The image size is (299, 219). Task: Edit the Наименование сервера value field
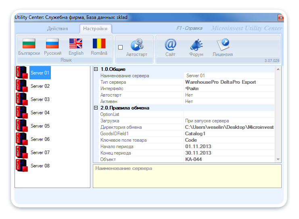pyautogui.click(x=228, y=76)
